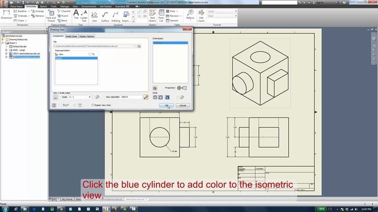
Task: Toggle Raster View Only checkbox
Action: 93,105
